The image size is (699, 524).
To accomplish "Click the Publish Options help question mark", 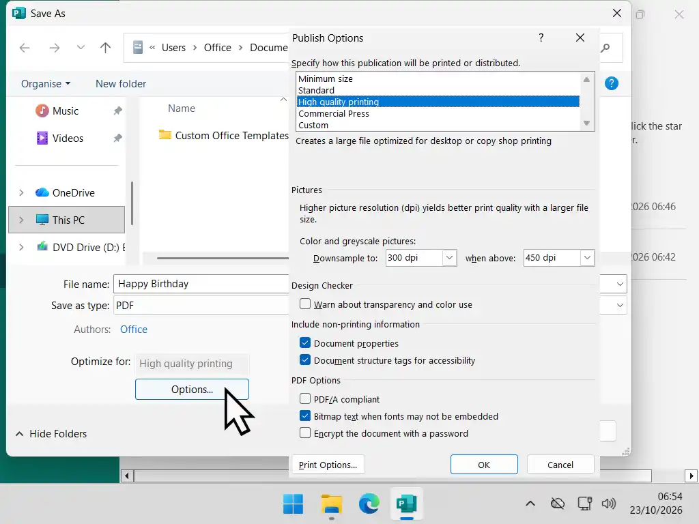I will pyautogui.click(x=541, y=38).
